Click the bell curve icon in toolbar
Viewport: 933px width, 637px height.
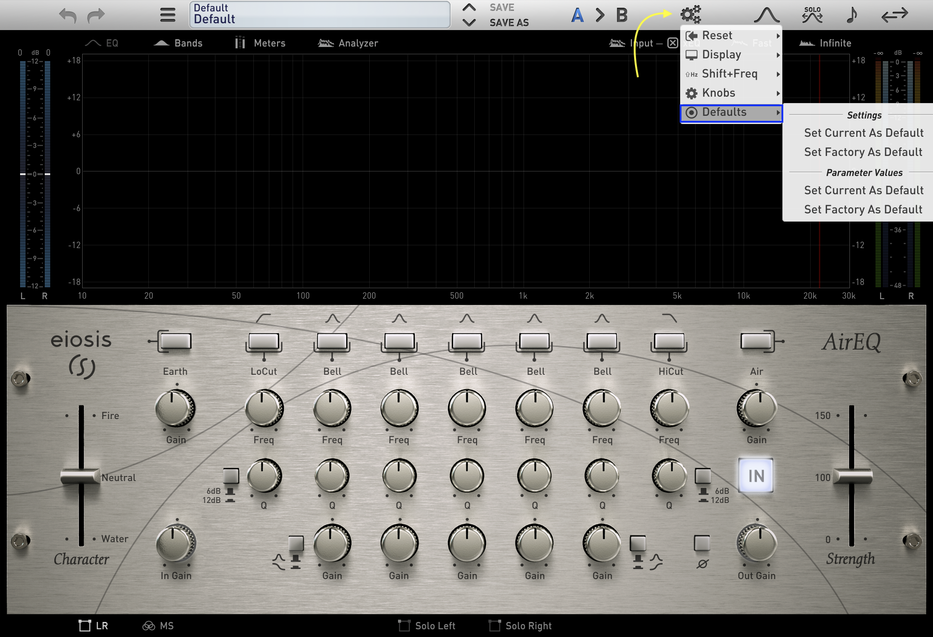point(767,15)
